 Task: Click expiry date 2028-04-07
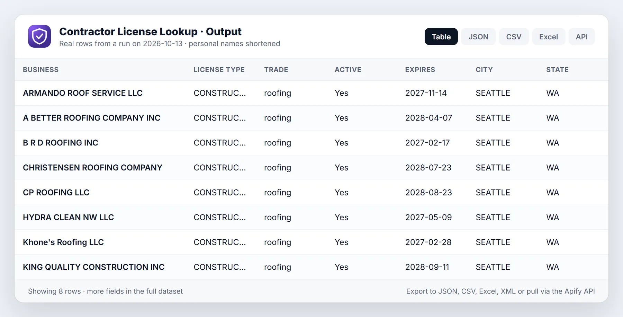pos(428,118)
